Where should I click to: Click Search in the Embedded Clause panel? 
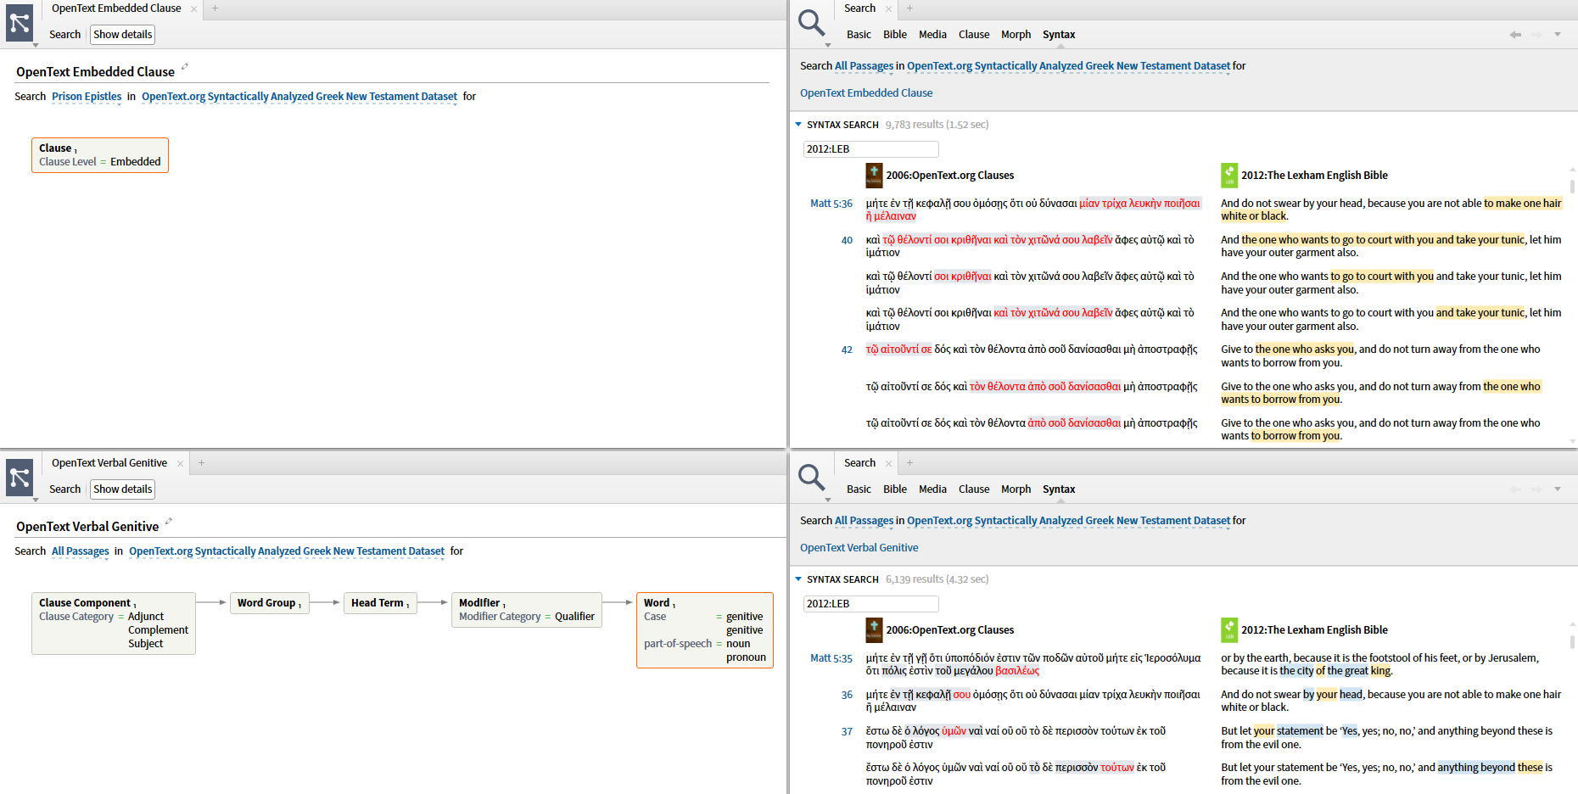(x=64, y=35)
